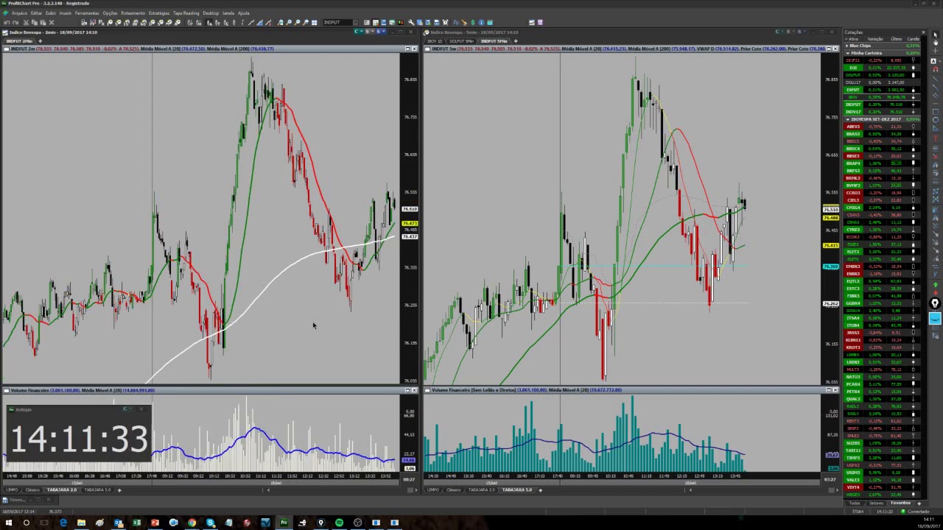The image size is (943, 530).
Task: Select the ABEV3 row in quotes
Action: 880,127
